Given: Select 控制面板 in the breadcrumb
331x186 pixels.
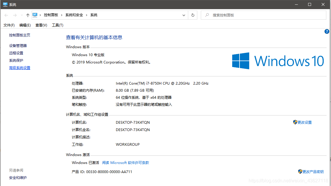Looking at the screenshot, I should coord(51,15).
